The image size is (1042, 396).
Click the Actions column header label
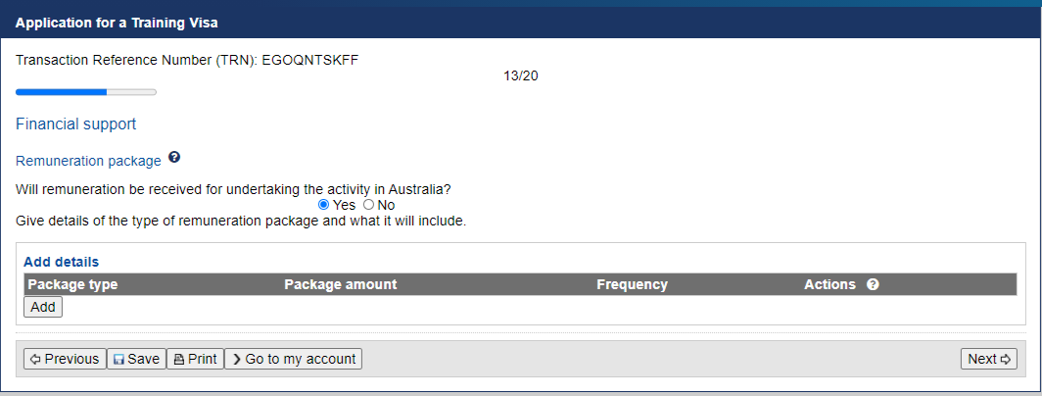coord(830,284)
